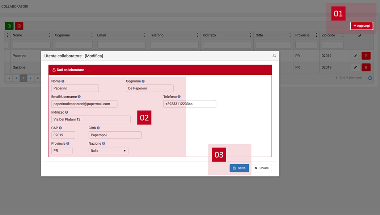Delete the Paperino row with the trash icon

(366, 56)
